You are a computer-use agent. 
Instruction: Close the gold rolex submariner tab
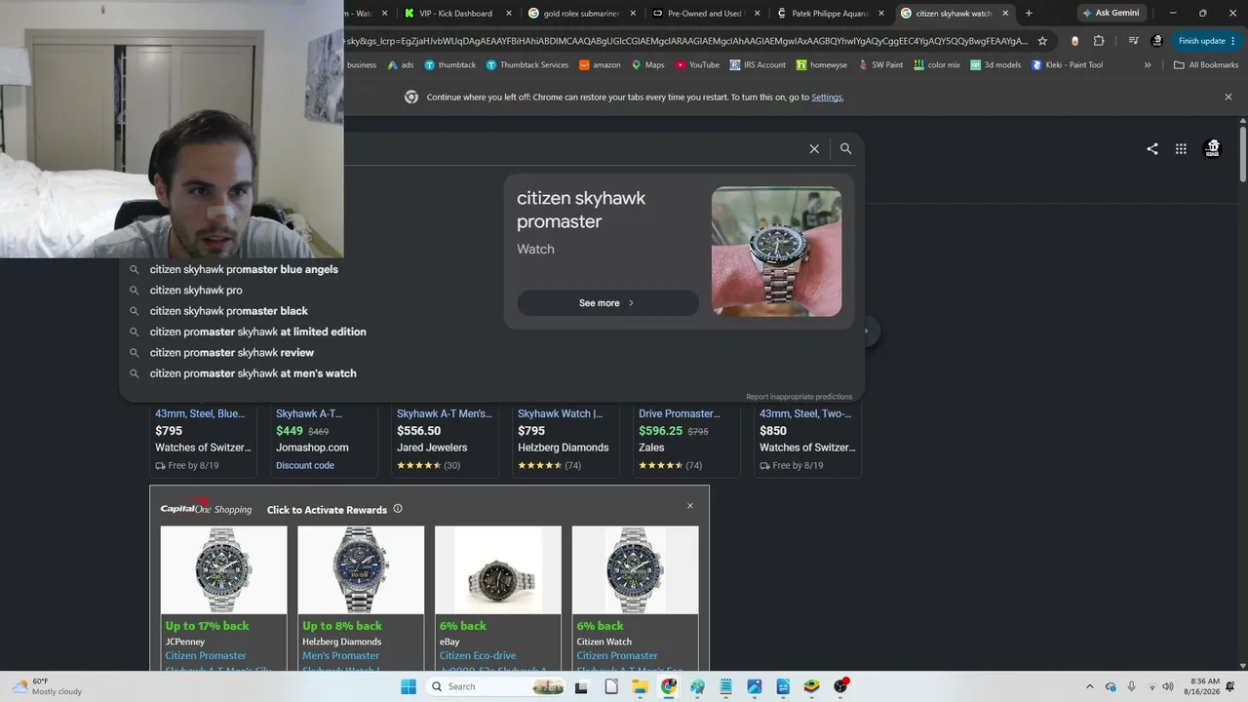point(634,14)
